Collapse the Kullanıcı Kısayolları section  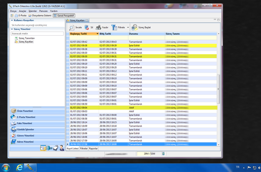12,21
